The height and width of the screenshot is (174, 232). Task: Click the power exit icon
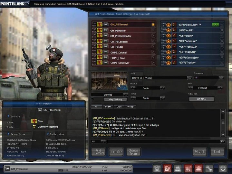coord(223,169)
